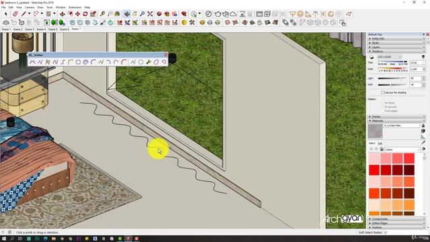Image resolution: width=430 pixels, height=242 pixels.
Task: Select the Rectangle shape tool
Action: [x=48, y=13]
